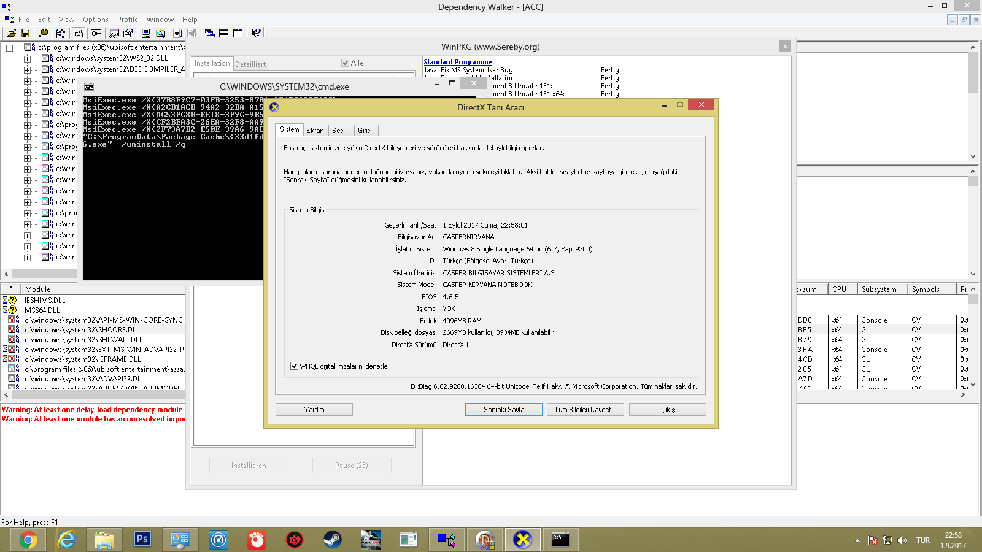Expand the D3DCOMPILER_4 tree node

click(x=27, y=70)
